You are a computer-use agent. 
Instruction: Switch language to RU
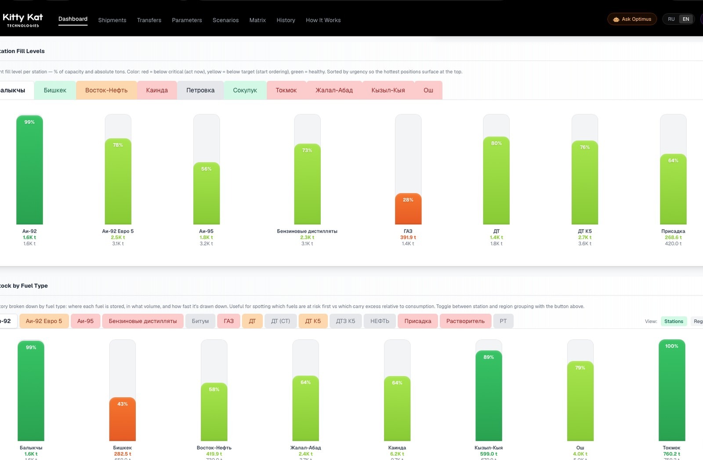[671, 19]
